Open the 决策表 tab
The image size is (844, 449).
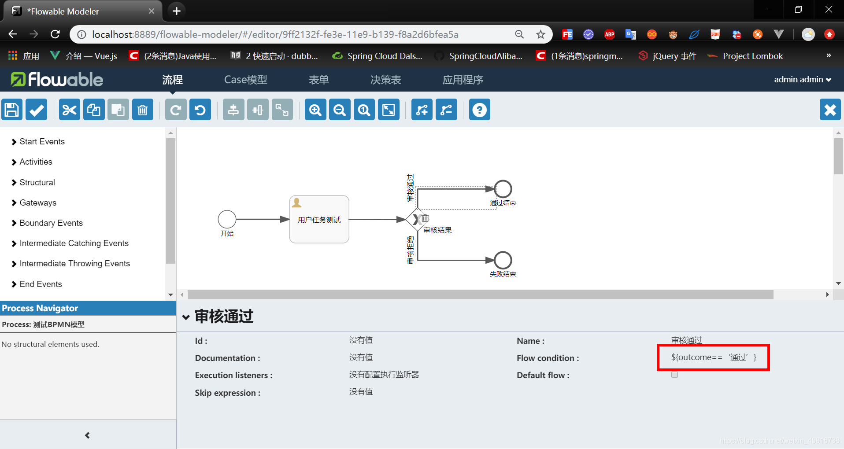point(385,80)
